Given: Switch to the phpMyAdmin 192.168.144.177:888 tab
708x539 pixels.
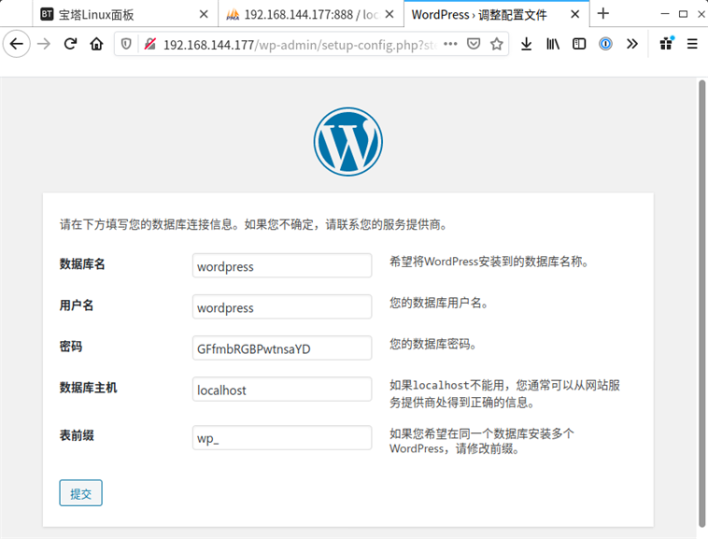Looking at the screenshot, I should point(311,14).
